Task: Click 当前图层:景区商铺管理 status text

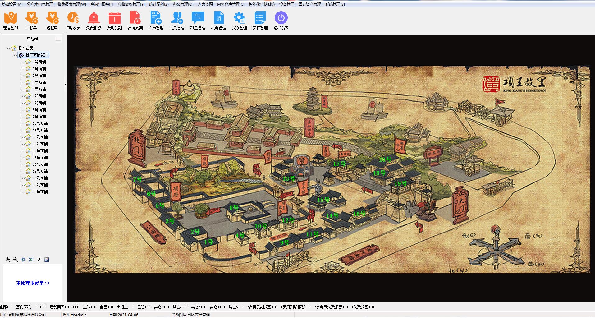Action: [x=190, y=315]
